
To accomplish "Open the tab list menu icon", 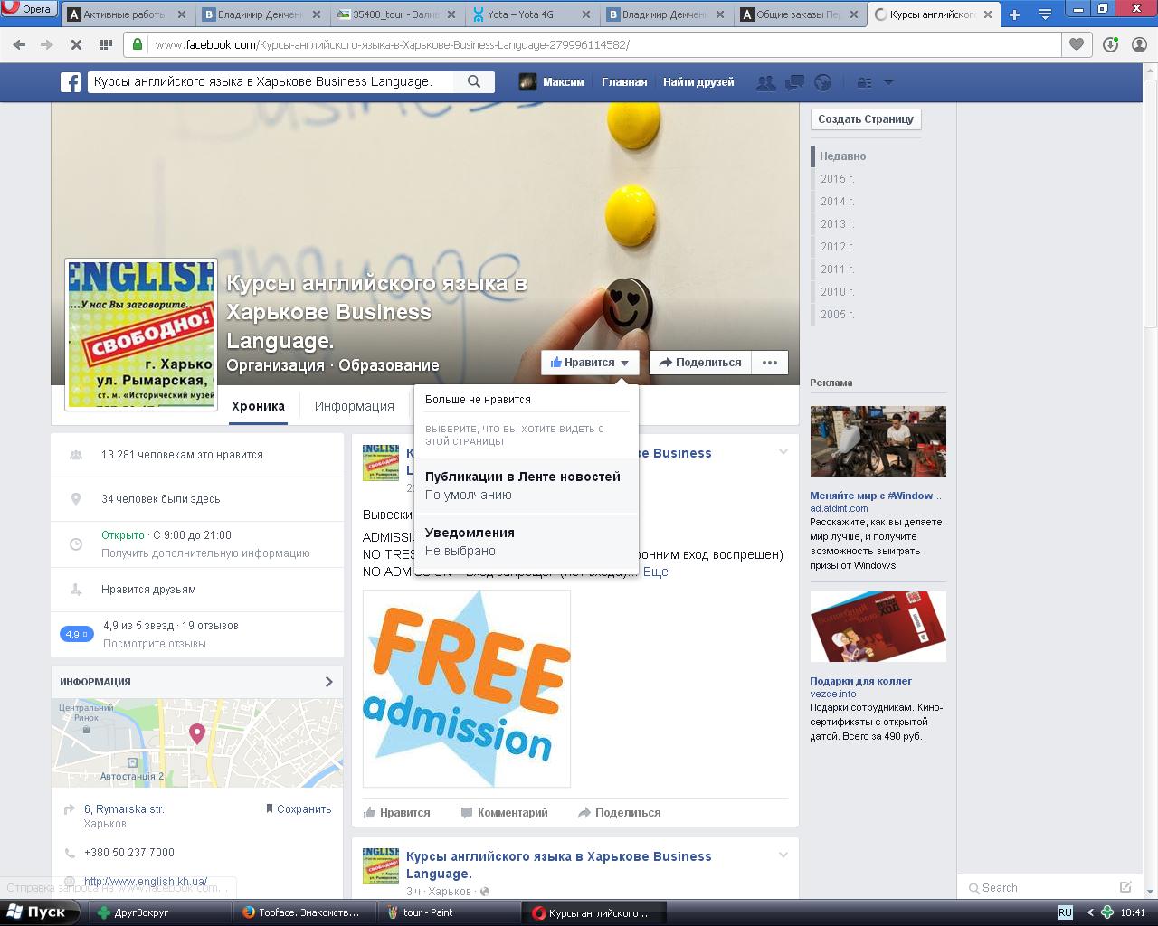I will point(1045,14).
